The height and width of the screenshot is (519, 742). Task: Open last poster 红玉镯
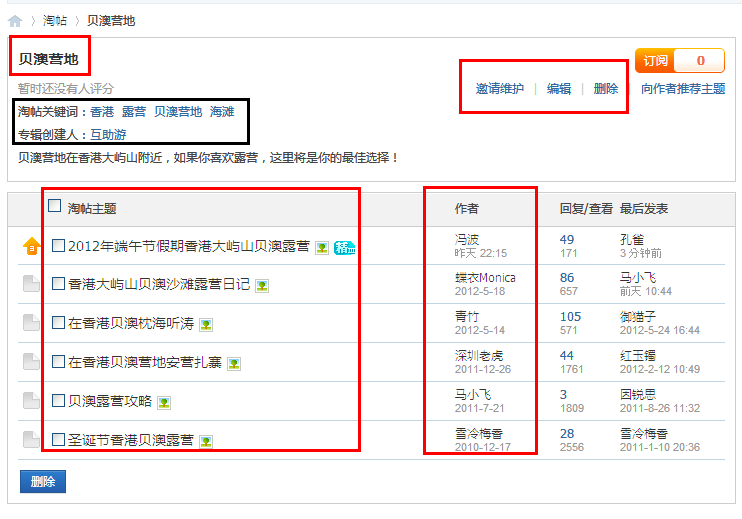click(x=638, y=355)
